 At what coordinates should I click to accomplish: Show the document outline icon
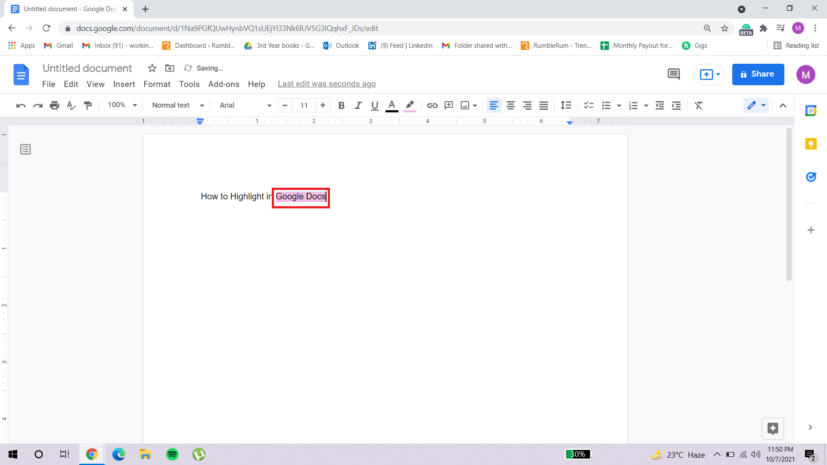point(25,149)
